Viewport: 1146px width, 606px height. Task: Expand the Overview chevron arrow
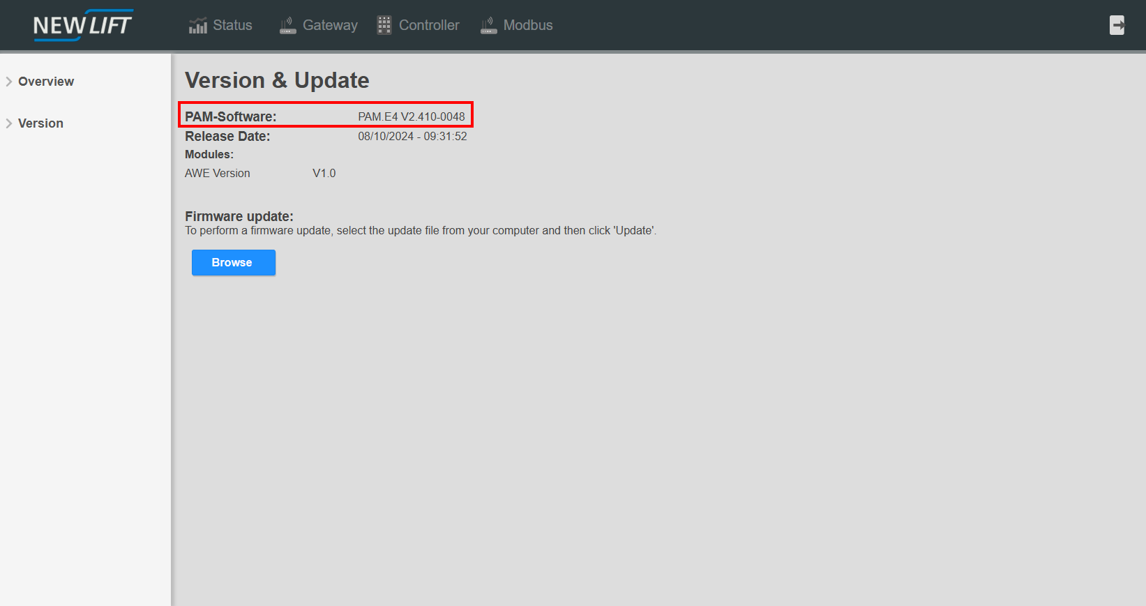(x=9, y=82)
